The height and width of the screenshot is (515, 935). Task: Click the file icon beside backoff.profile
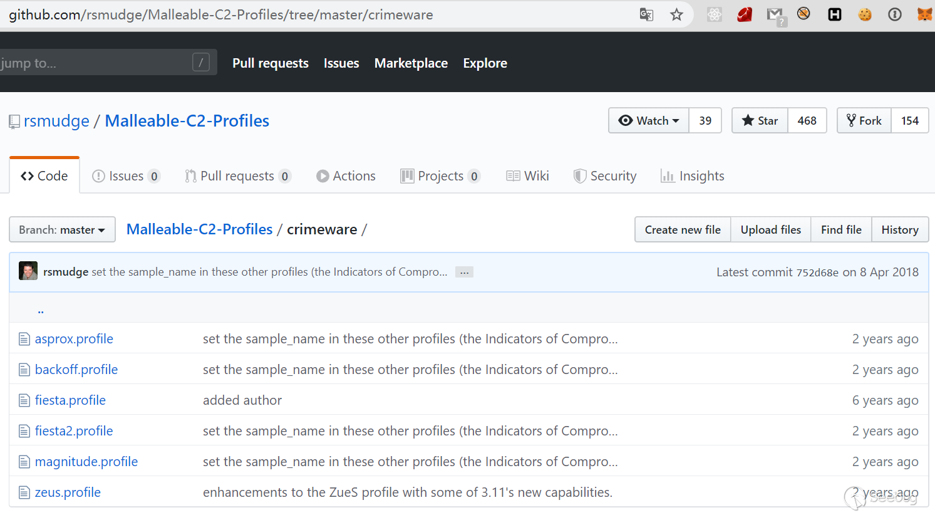point(24,370)
